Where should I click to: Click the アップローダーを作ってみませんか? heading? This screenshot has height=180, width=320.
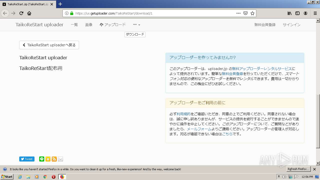coord(202,57)
